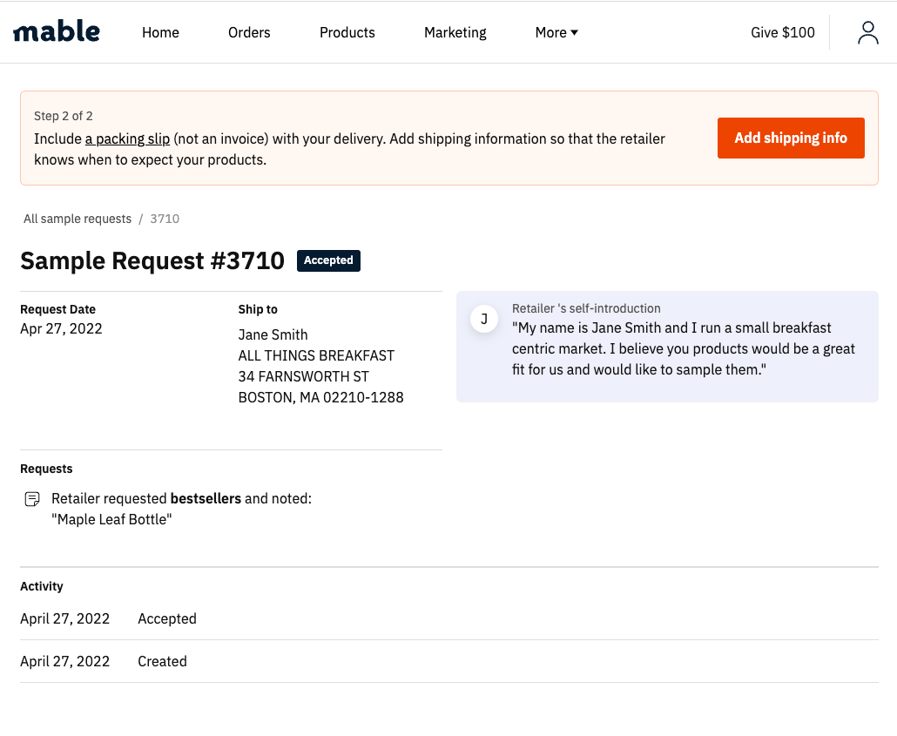Click the Requests section heading
This screenshot has width=897, height=736.
(46, 469)
